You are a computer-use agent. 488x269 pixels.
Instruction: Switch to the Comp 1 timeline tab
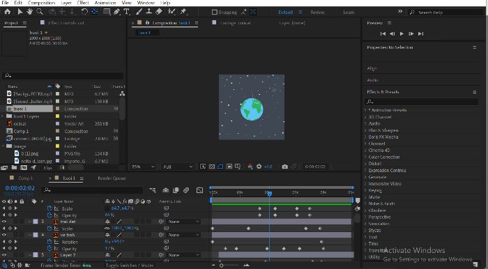coord(25,178)
